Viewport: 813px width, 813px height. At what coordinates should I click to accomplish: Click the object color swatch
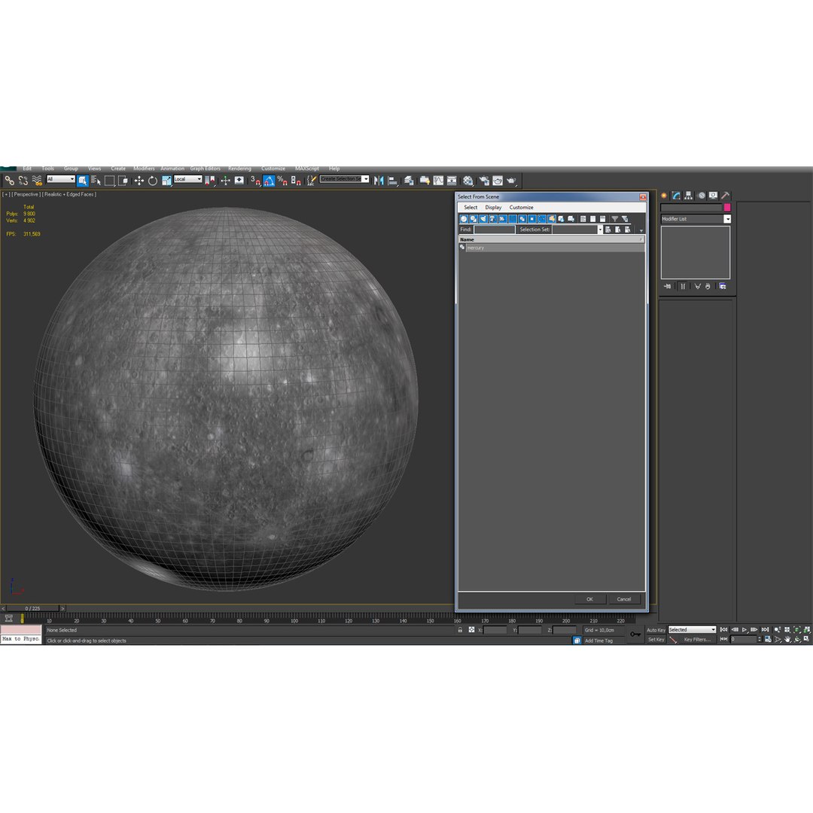pyautogui.click(x=727, y=208)
